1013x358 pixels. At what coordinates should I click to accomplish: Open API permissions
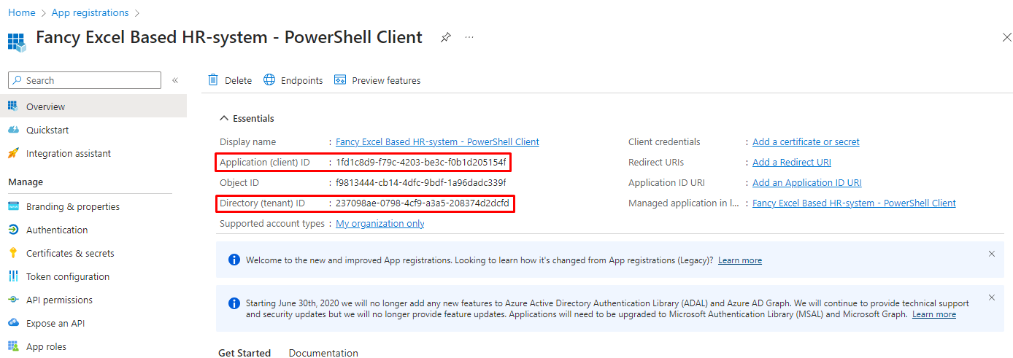coord(59,300)
